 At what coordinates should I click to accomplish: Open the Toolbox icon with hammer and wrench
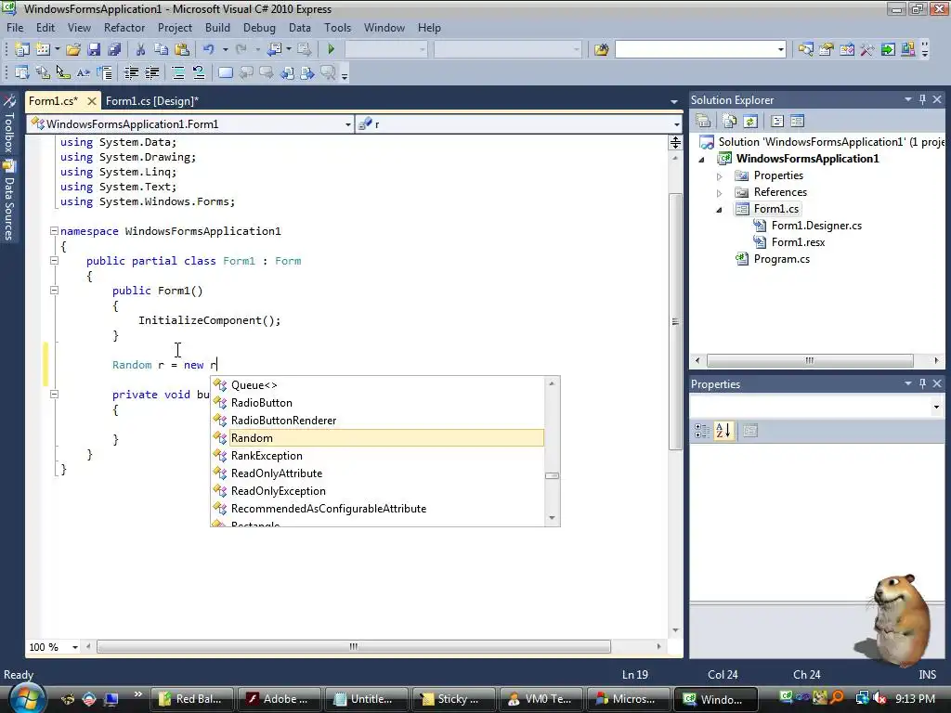point(867,49)
